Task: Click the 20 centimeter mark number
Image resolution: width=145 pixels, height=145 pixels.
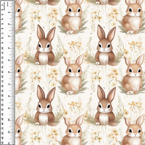Action: [x=2, y=95]
